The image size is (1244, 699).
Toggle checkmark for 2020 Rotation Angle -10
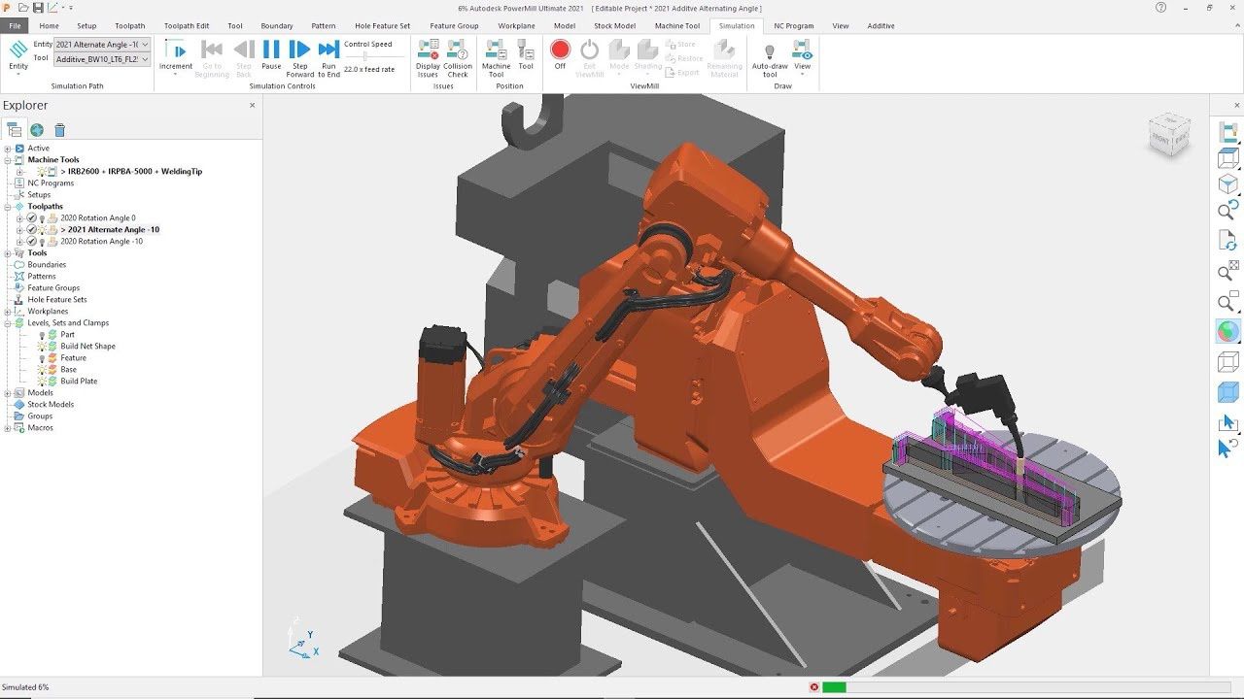[x=31, y=241]
